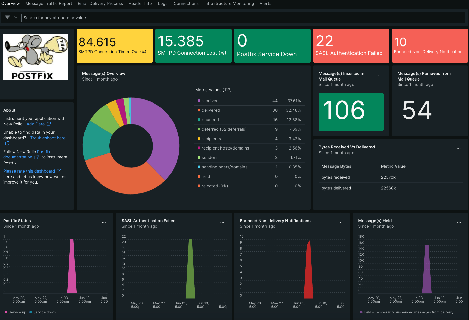Image resolution: width=469 pixels, height=320 pixels.
Task: Click the Postfix logo image
Action: [x=36, y=57]
